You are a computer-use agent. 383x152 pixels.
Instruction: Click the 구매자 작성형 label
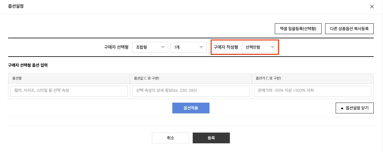[x=226, y=47]
